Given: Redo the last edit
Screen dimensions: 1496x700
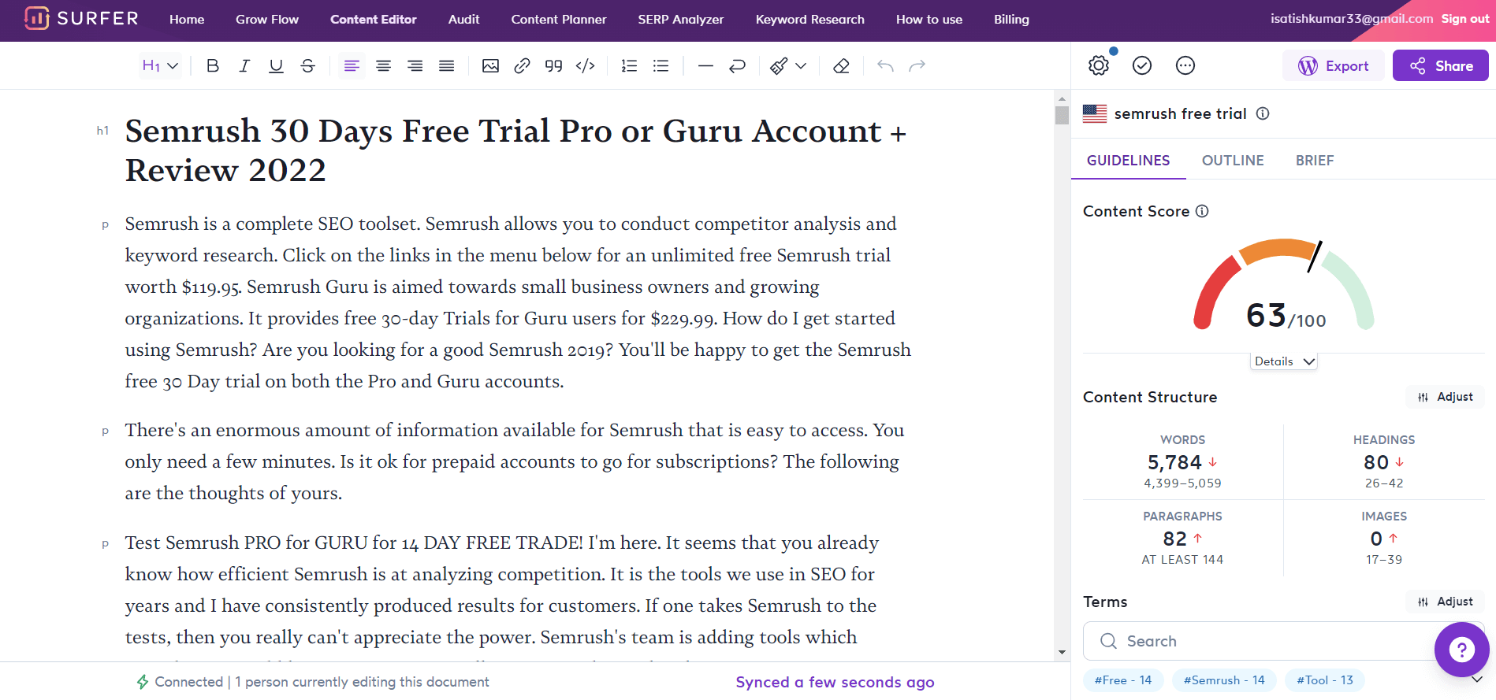Looking at the screenshot, I should (917, 66).
